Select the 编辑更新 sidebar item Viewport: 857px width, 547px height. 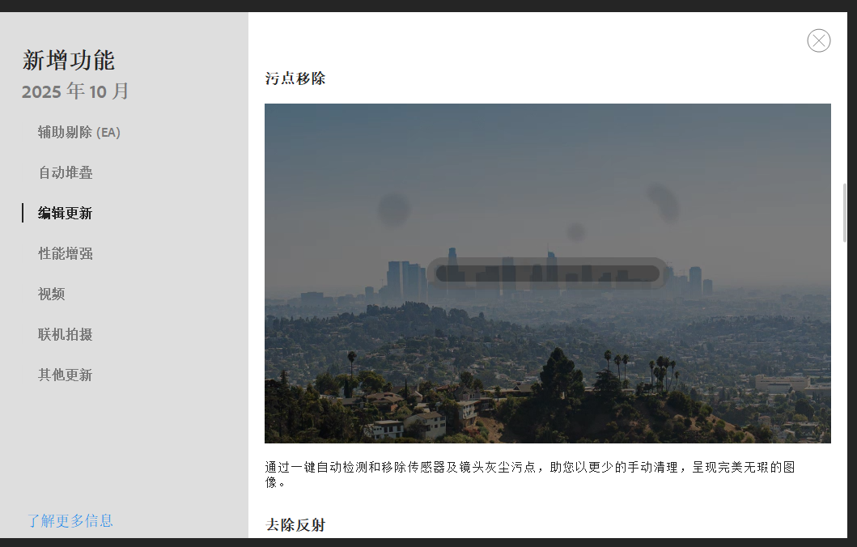[x=65, y=214]
